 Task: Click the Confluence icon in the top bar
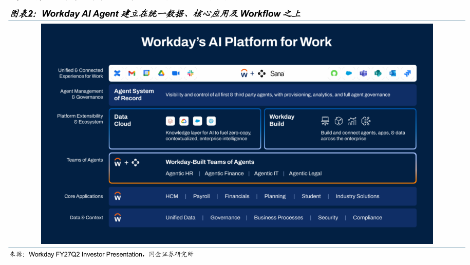[117, 73]
